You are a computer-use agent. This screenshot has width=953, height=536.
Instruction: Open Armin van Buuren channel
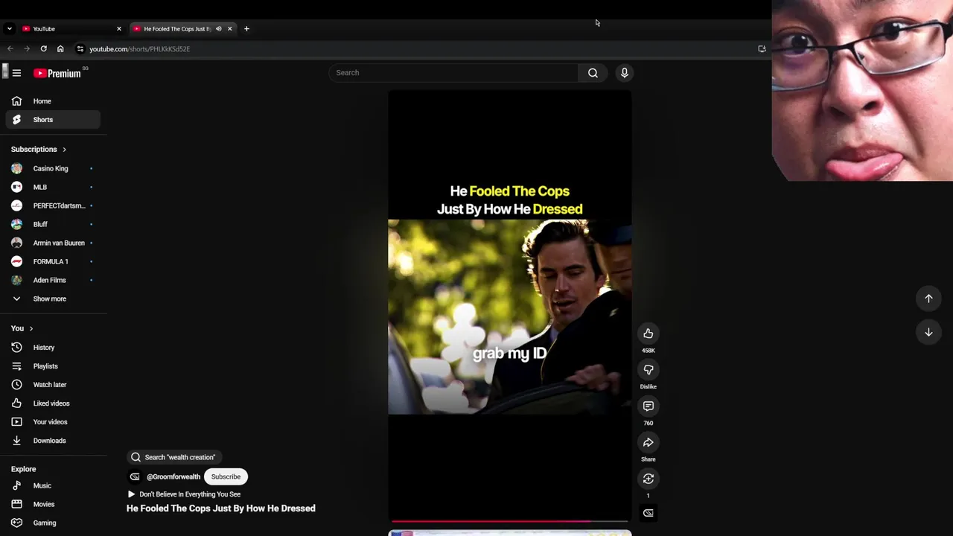click(53, 243)
